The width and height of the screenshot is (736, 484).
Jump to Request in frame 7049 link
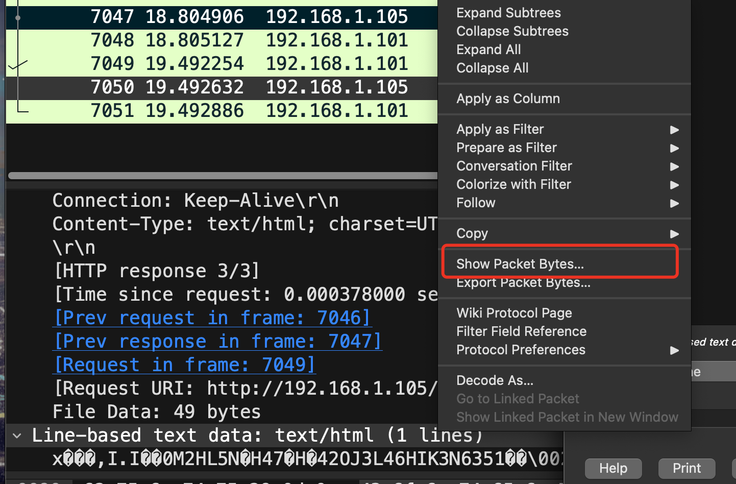pos(184,365)
